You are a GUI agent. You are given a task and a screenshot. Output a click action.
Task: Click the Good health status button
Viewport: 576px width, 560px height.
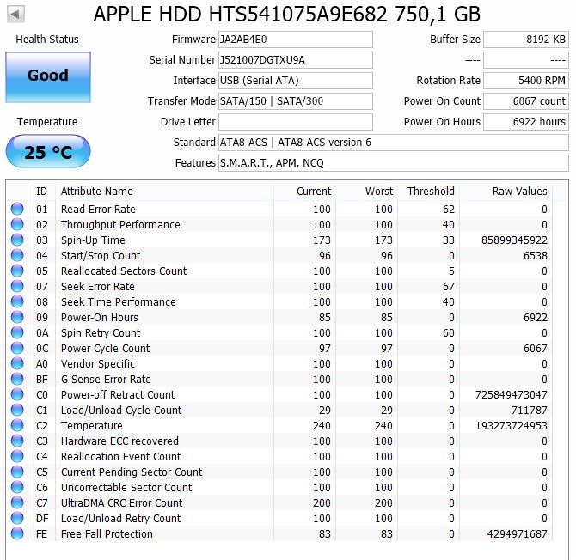[48, 77]
